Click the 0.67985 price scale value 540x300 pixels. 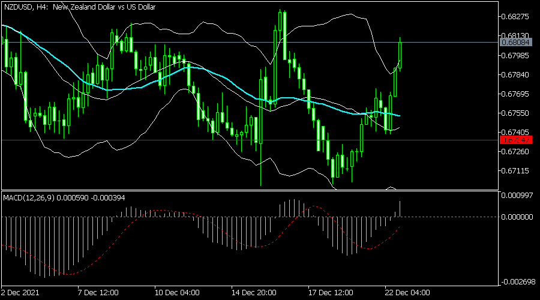click(x=515, y=55)
